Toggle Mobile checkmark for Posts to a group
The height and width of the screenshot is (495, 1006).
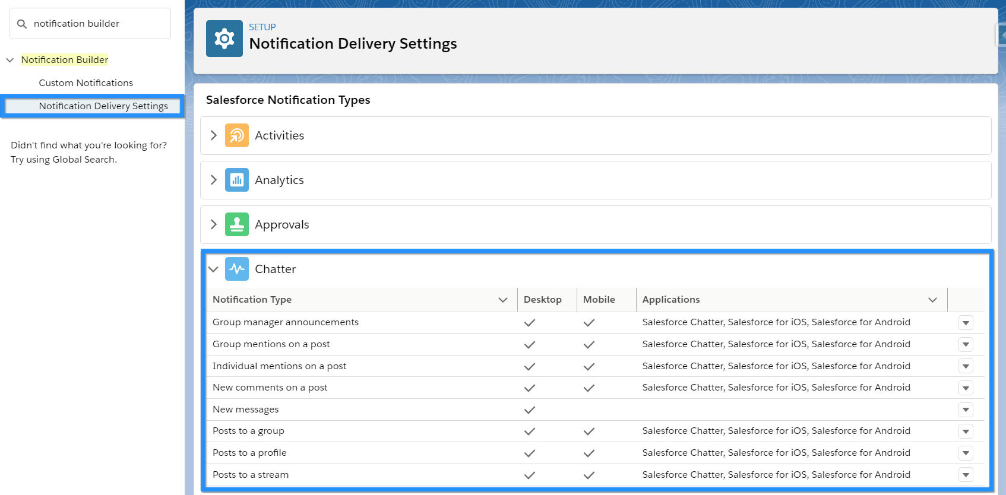tap(589, 431)
